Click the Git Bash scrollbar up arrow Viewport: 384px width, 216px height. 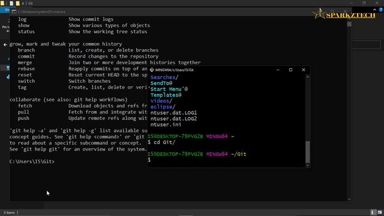pyautogui.click(x=308, y=77)
